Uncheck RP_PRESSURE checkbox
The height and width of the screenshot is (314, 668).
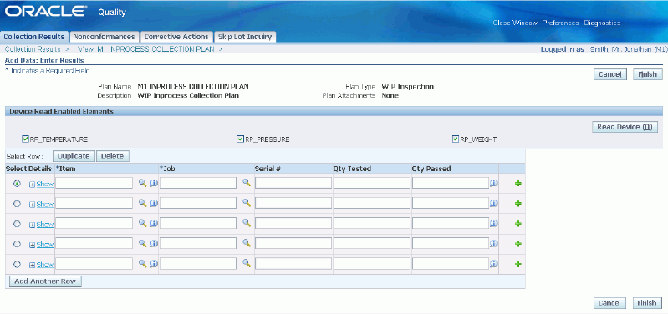(x=240, y=139)
